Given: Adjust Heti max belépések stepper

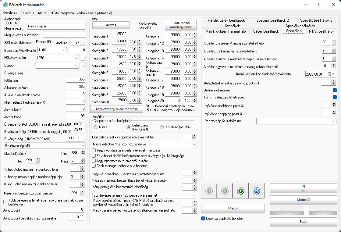Looking at the screenshot, I should point(37,160).
